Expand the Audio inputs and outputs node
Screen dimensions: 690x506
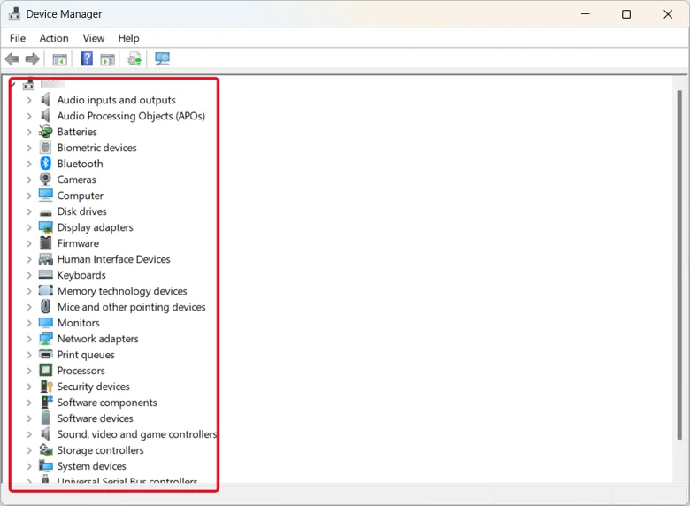pyautogui.click(x=29, y=100)
